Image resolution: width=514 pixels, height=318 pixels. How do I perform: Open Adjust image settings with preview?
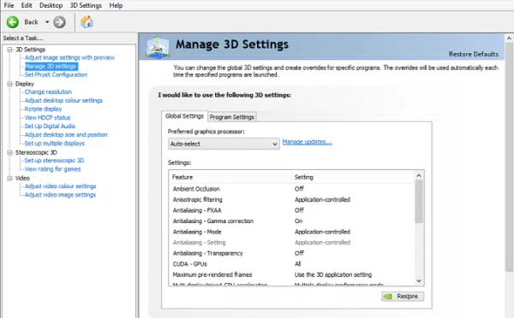tap(69, 57)
